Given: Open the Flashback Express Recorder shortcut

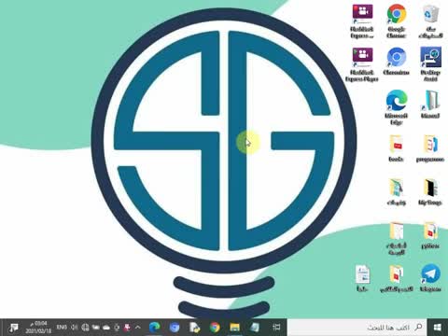Looking at the screenshot, I should pos(362,21).
